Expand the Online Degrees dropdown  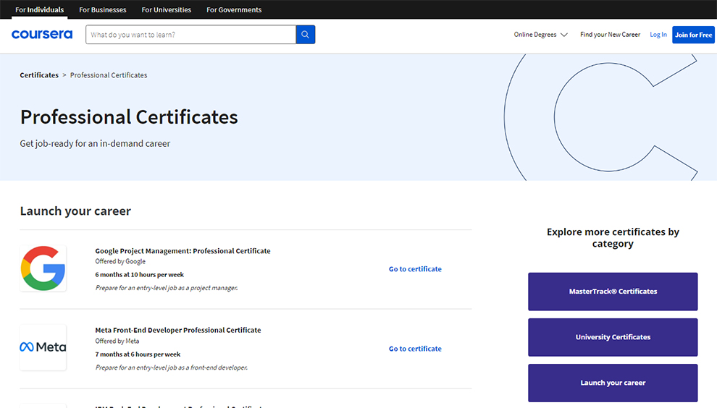[x=540, y=35]
